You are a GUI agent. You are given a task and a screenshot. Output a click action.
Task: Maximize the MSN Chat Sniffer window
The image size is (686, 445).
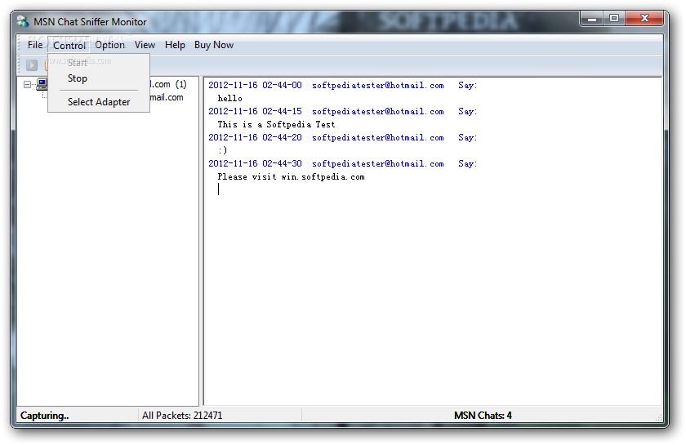point(614,19)
